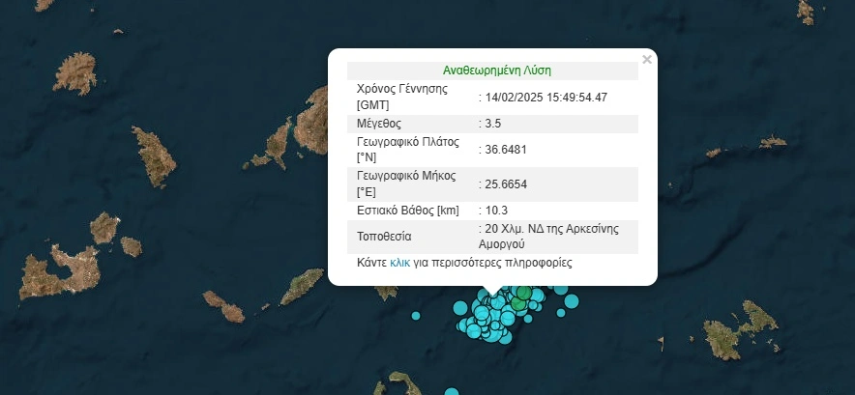
Task: Click the small cyan marker below the rightmost large one
Action: 560,314
